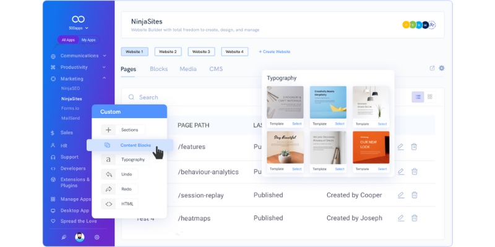Open the Media tab
Image resolution: width=495 pixels, height=247 pixels.
188,69
